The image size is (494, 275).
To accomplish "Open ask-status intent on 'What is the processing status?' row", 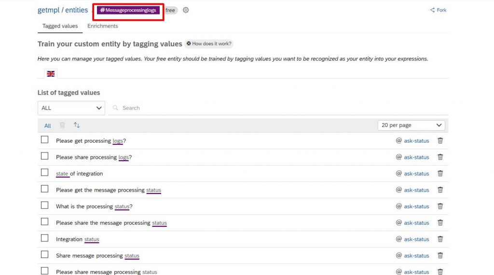I will [x=416, y=206].
